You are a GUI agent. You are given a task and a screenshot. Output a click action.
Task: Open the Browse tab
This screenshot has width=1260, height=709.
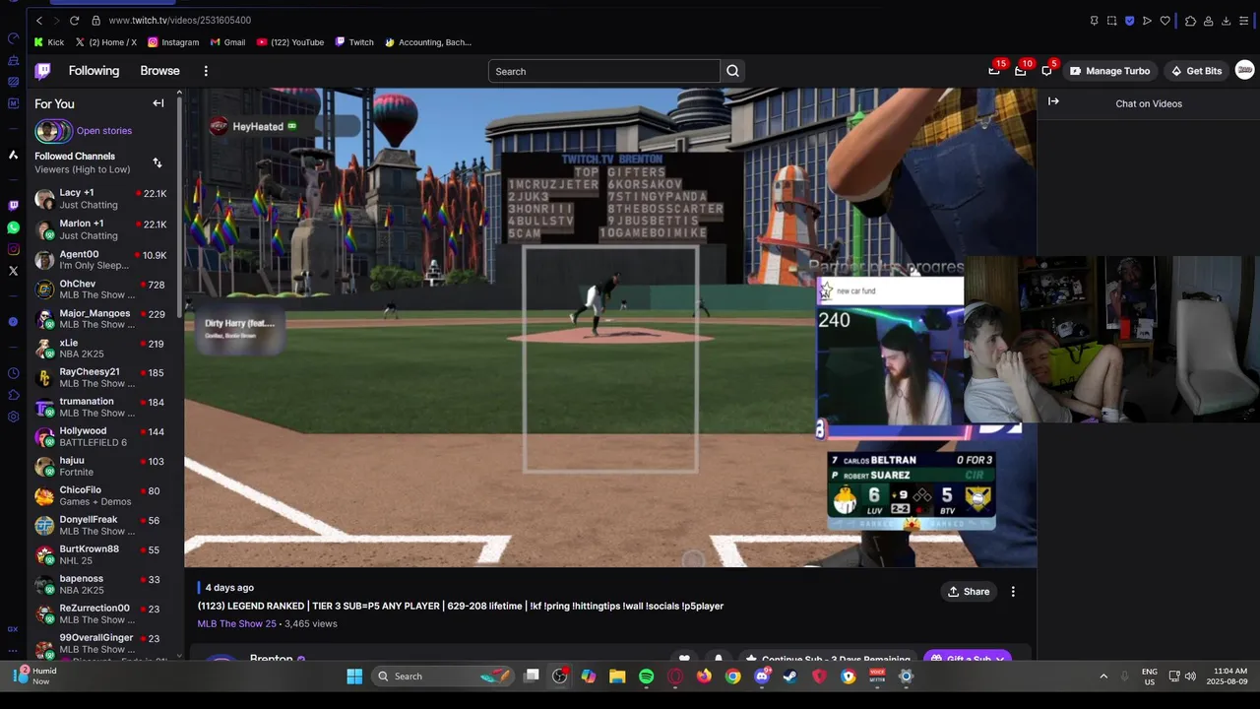(x=159, y=71)
